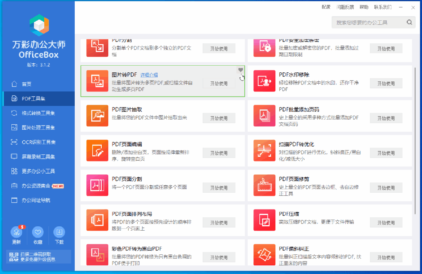Click the 更新 update icon with badge
422x274 pixels.
pos(16,232)
